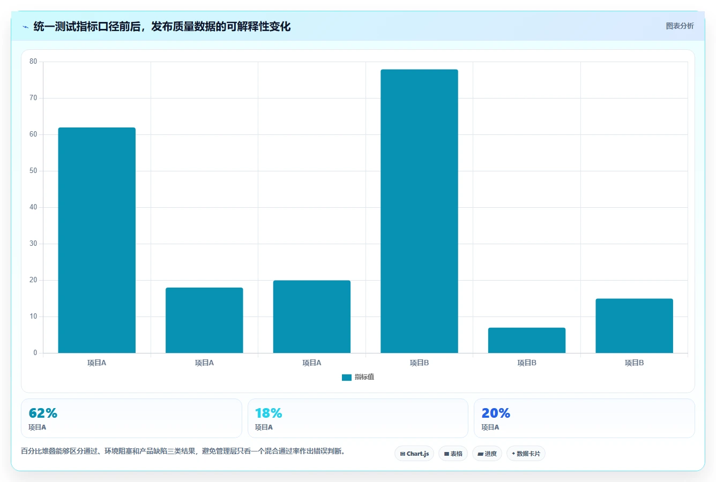
Task: Click the 项目A bar at value 20
Action: click(x=312, y=317)
